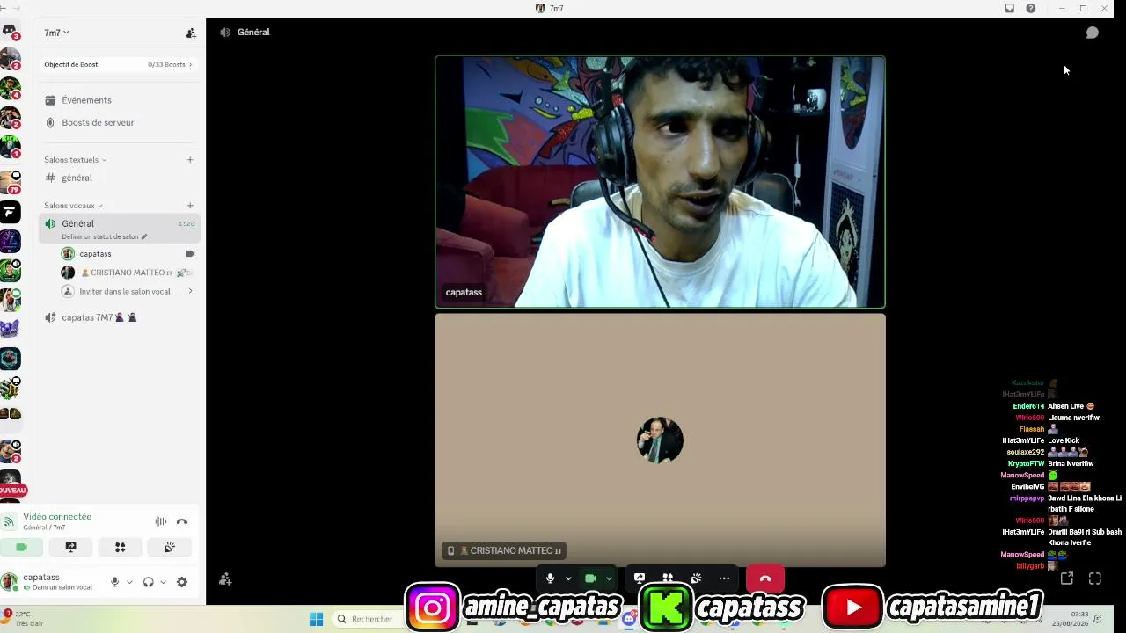Open more options in the call controls

(x=724, y=578)
